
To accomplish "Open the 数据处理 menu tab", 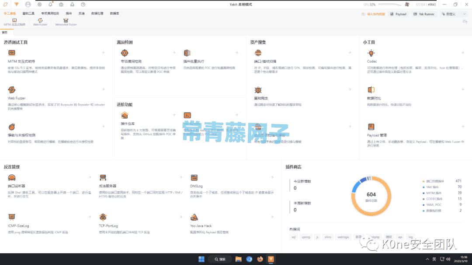I will 97,14.
